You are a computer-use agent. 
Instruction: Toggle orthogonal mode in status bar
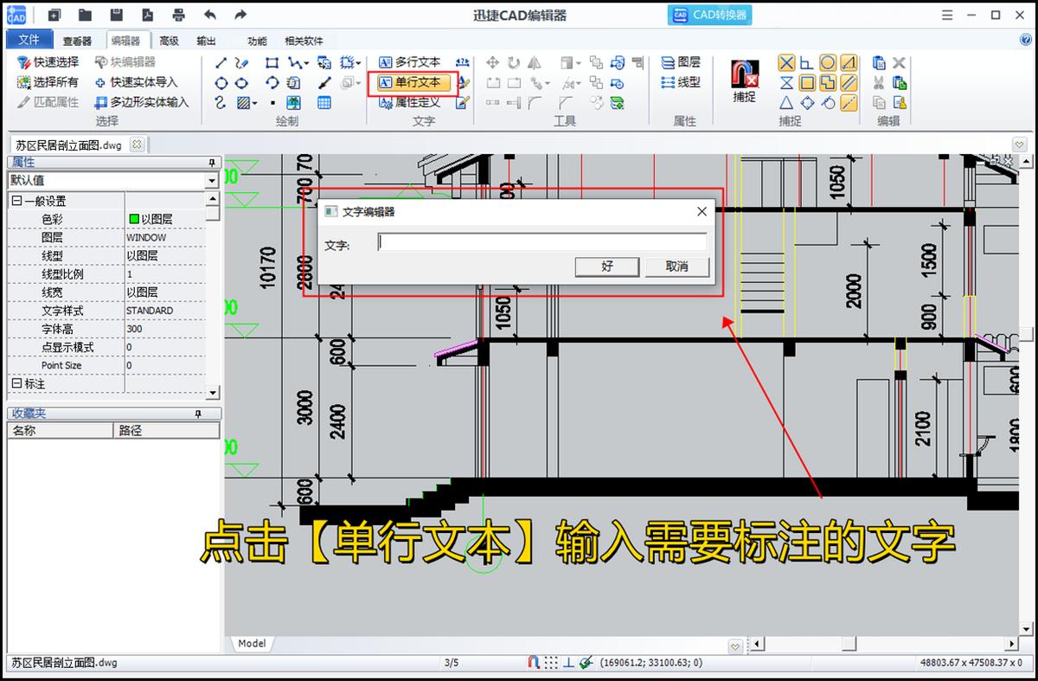pyautogui.click(x=568, y=663)
